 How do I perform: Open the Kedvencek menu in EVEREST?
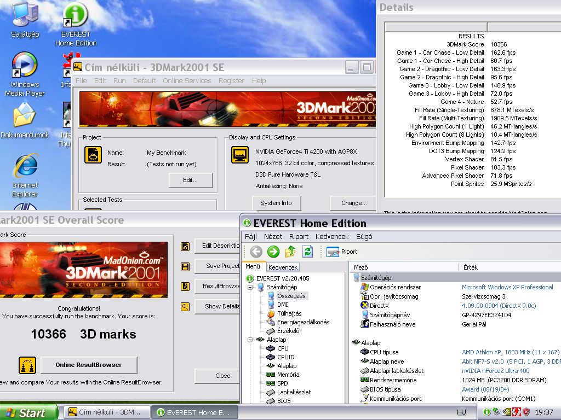coord(332,236)
